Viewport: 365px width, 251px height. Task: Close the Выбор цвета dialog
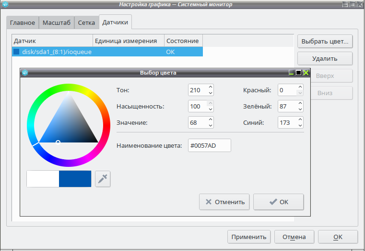click(x=306, y=73)
